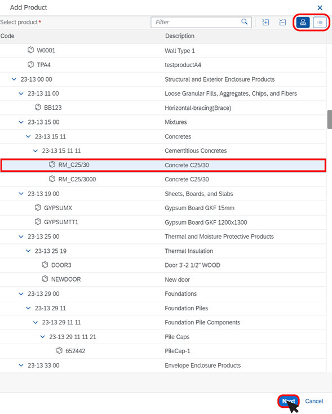This screenshot has height=414, width=332.
Task: Collapse the 23-13 29 00 Foundations node
Action: [x=21, y=293]
